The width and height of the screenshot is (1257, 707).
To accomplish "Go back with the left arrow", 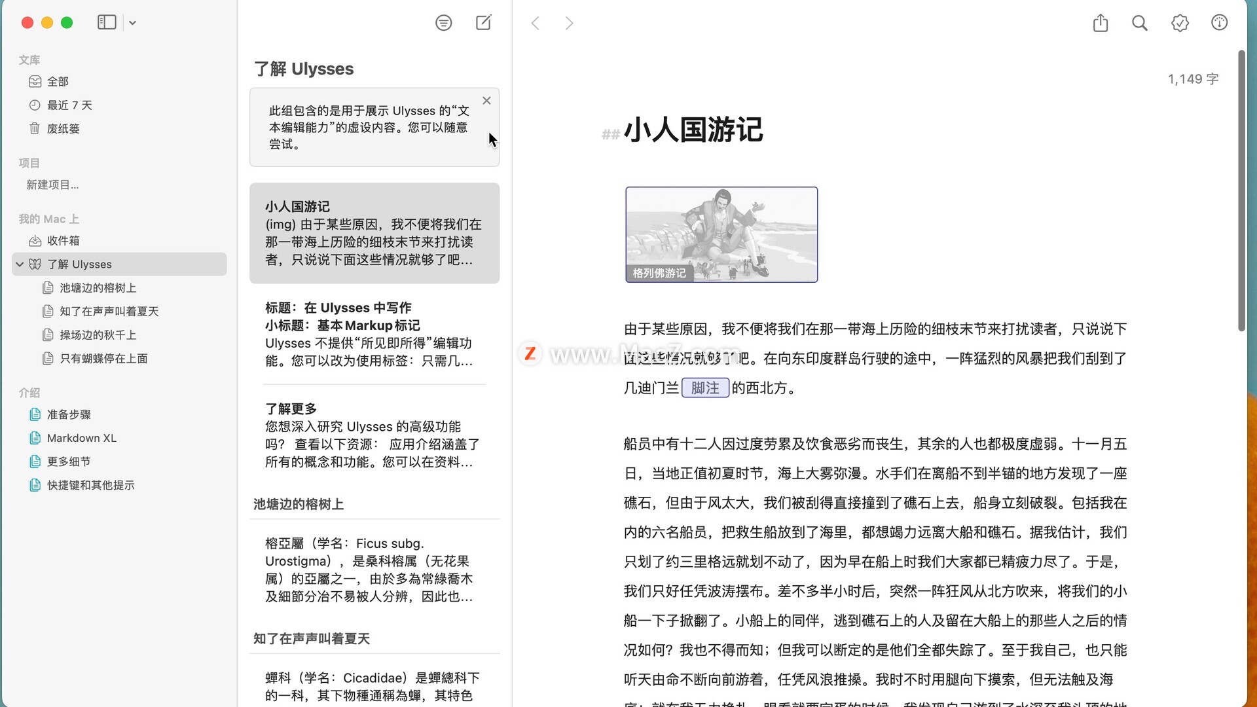I will pos(536,24).
